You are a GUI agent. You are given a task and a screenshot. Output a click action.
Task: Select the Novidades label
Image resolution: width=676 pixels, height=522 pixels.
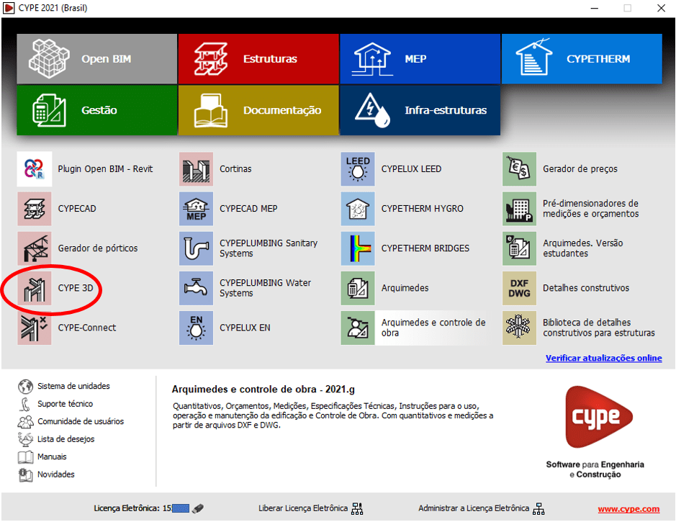(x=56, y=474)
